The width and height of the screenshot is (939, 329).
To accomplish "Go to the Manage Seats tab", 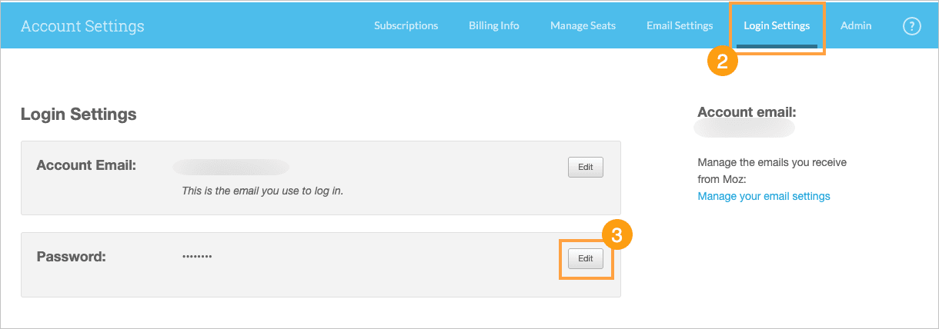I will (x=583, y=25).
